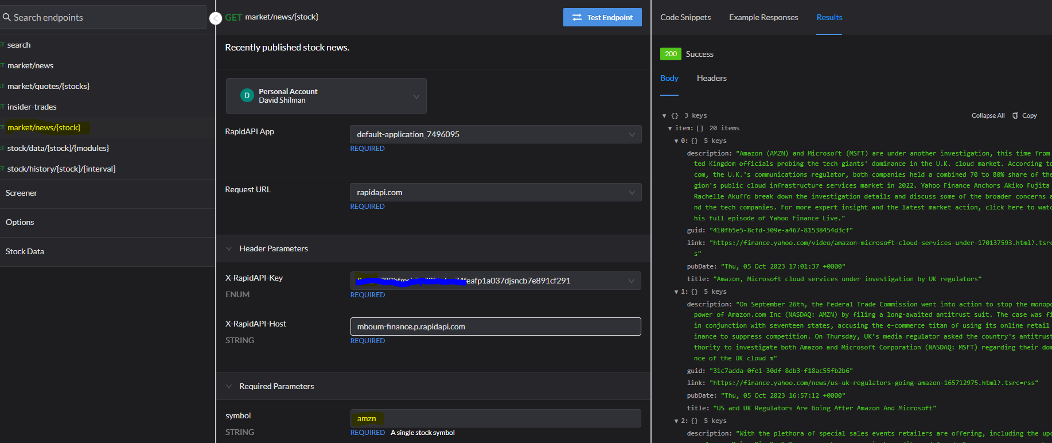Switch to Code Snippets tab
1052x443 pixels.
click(x=685, y=17)
